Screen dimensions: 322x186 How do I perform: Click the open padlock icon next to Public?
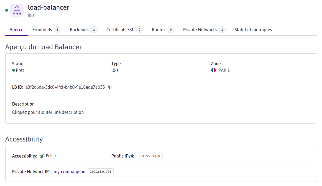tap(42, 156)
